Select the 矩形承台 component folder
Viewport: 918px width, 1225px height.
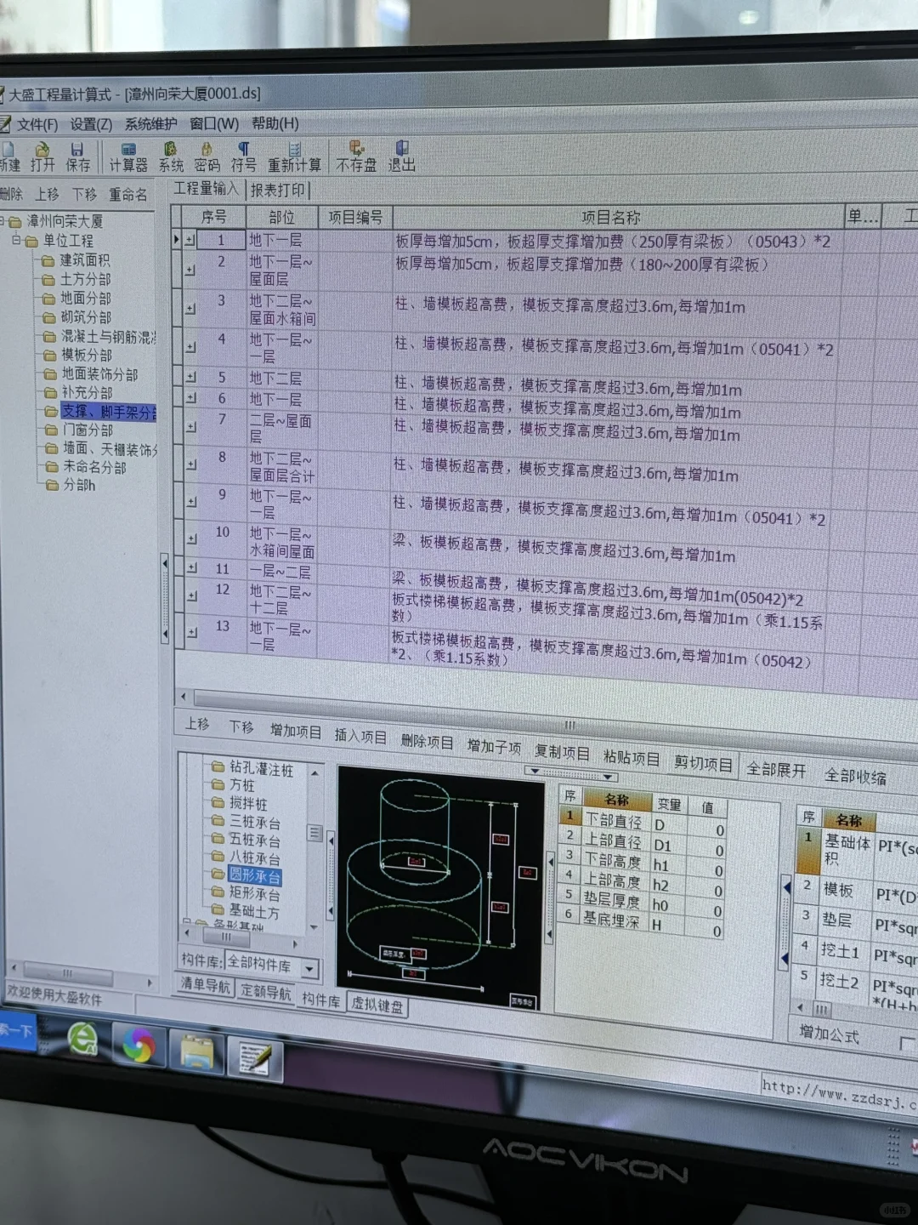(x=246, y=893)
